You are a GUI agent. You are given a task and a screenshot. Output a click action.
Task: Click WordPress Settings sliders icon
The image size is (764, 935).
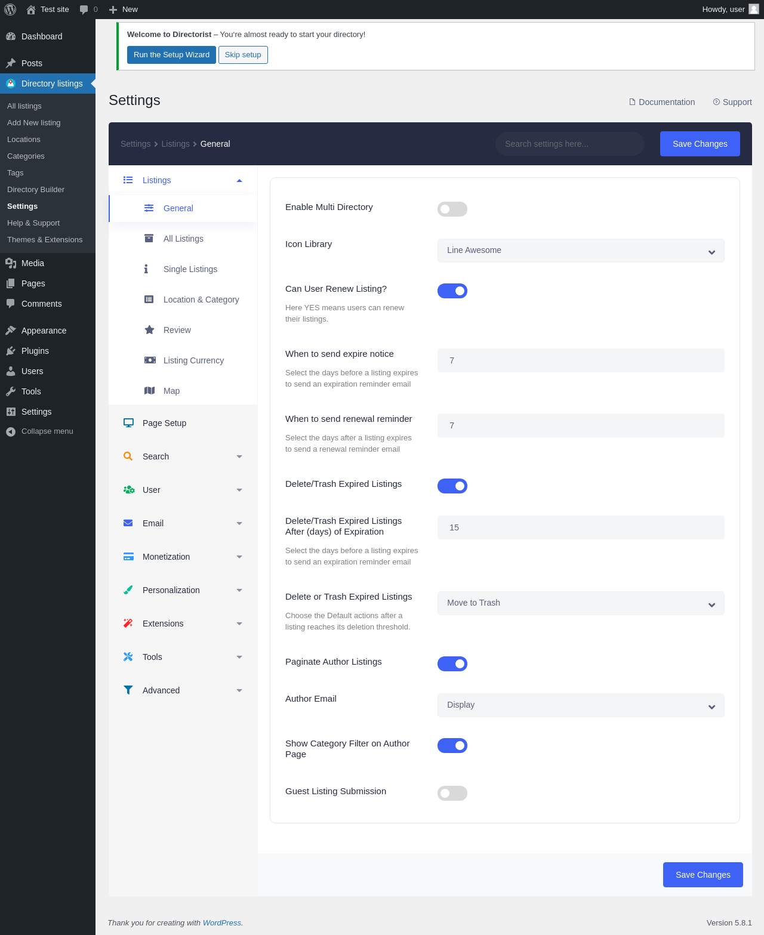coord(11,412)
